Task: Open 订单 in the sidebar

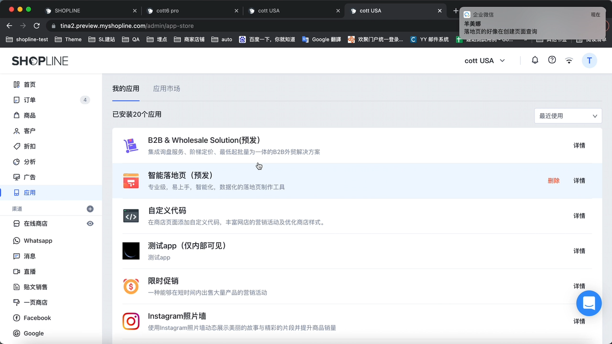Action: click(30, 100)
